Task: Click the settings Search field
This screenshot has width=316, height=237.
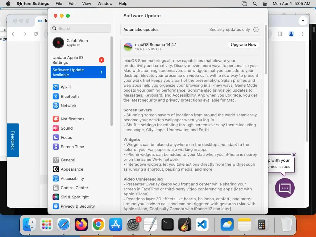Action: point(81,28)
